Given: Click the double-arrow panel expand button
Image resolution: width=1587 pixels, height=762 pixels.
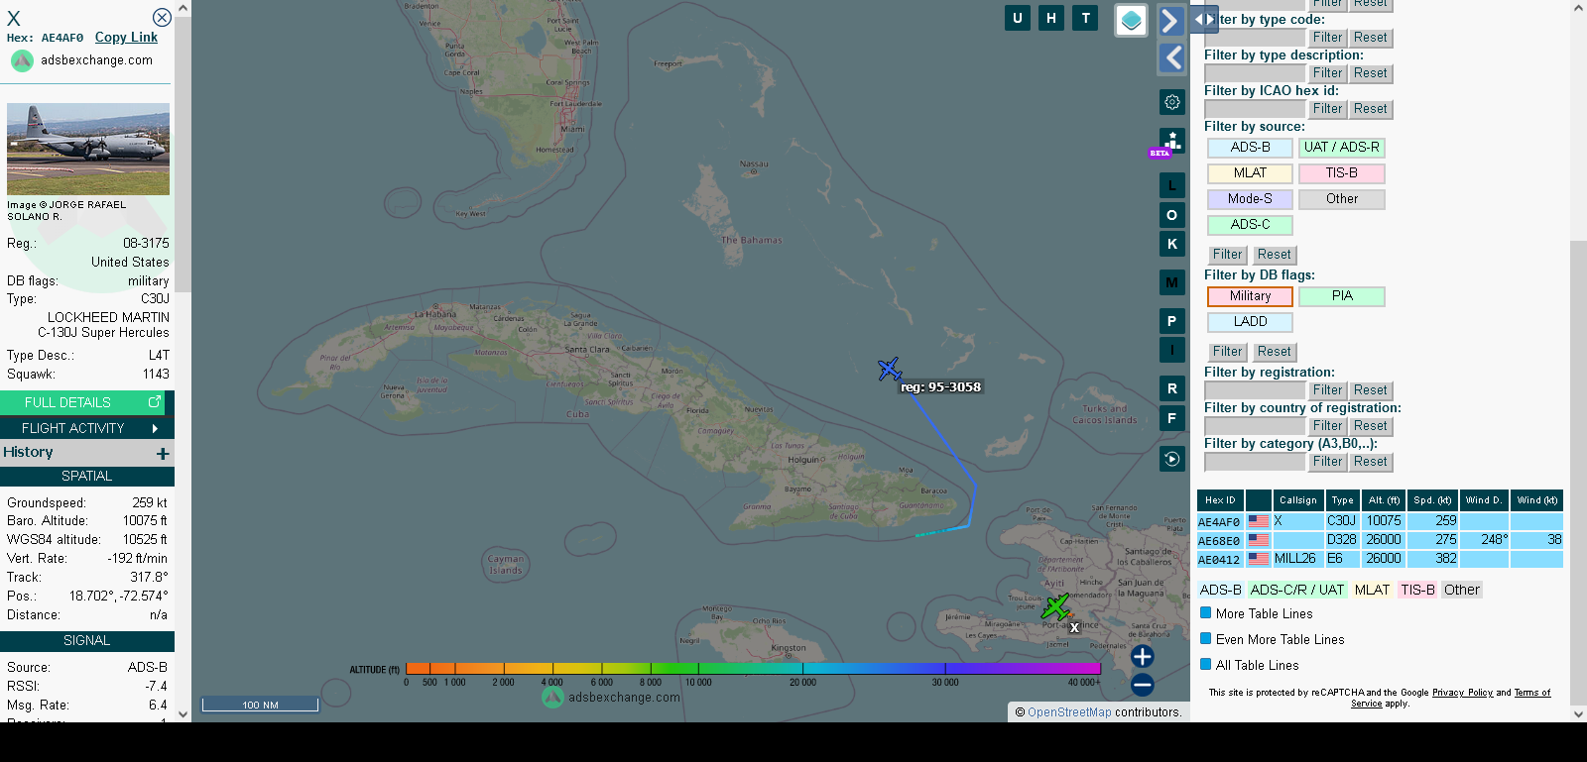Looking at the screenshot, I should coord(1204,19).
